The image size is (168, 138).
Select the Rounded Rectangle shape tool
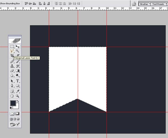pyautogui.click(x=18, y=86)
